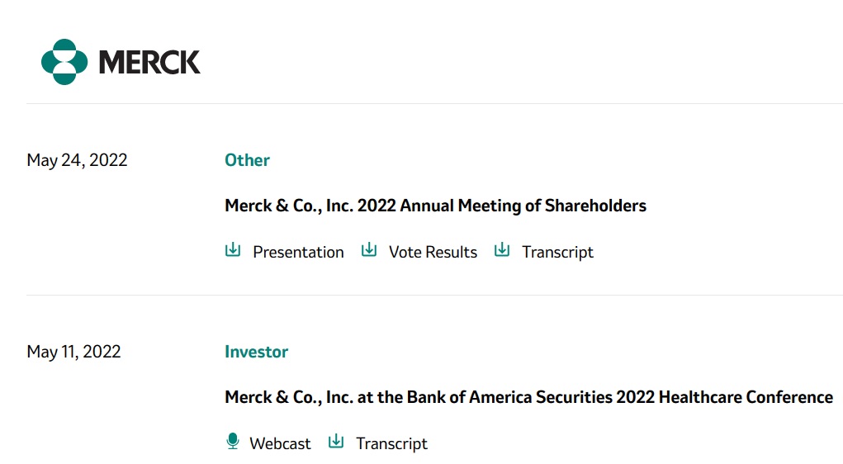The height and width of the screenshot is (464, 843).
Task: Click the Vote Results download icon
Action: click(x=369, y=250)
